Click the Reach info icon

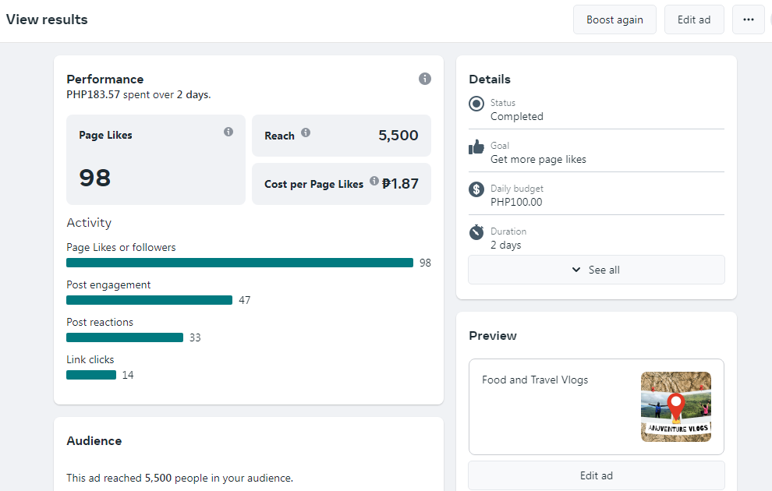click(306, 132)
